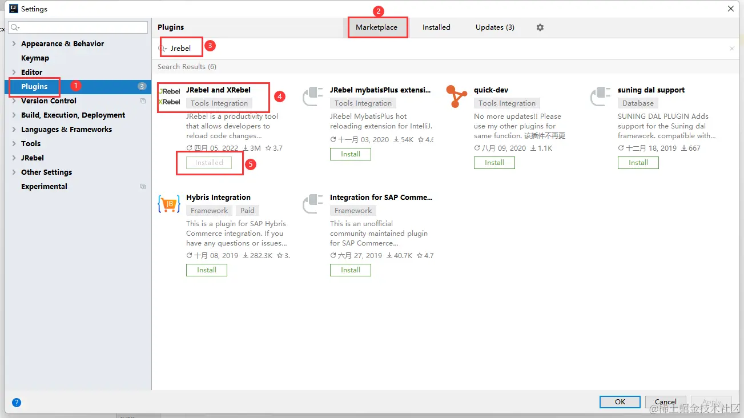Click the Cancel button
Screen dimensions: 744x418
coord(666,402)
